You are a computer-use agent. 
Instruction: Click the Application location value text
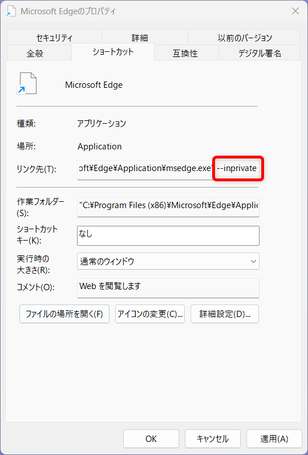(100, 147)
